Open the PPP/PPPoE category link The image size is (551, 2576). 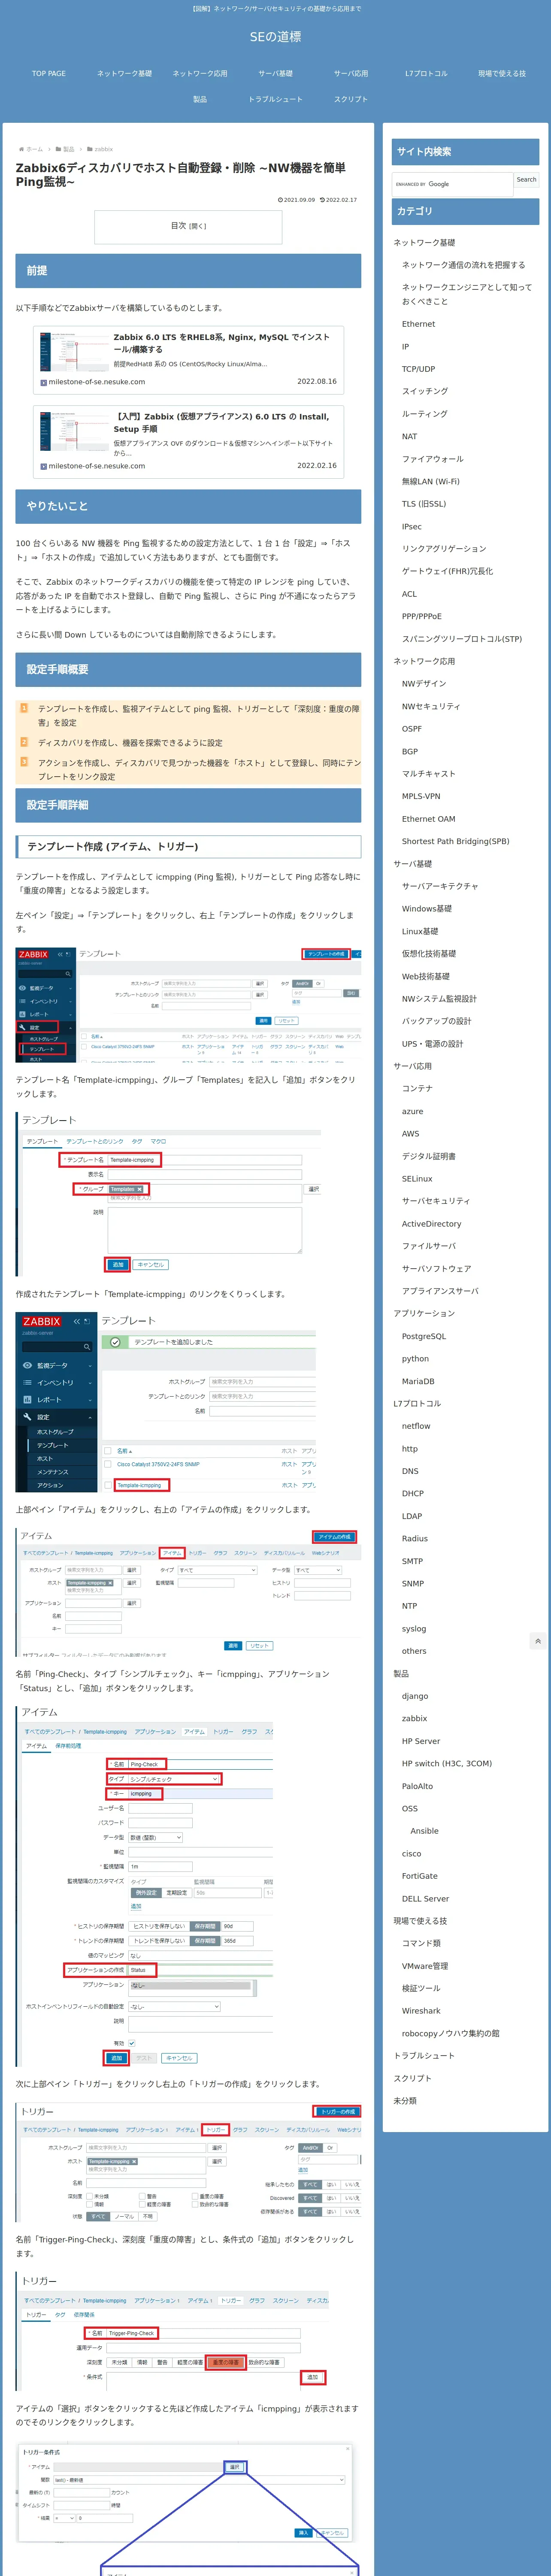point(422,616)
